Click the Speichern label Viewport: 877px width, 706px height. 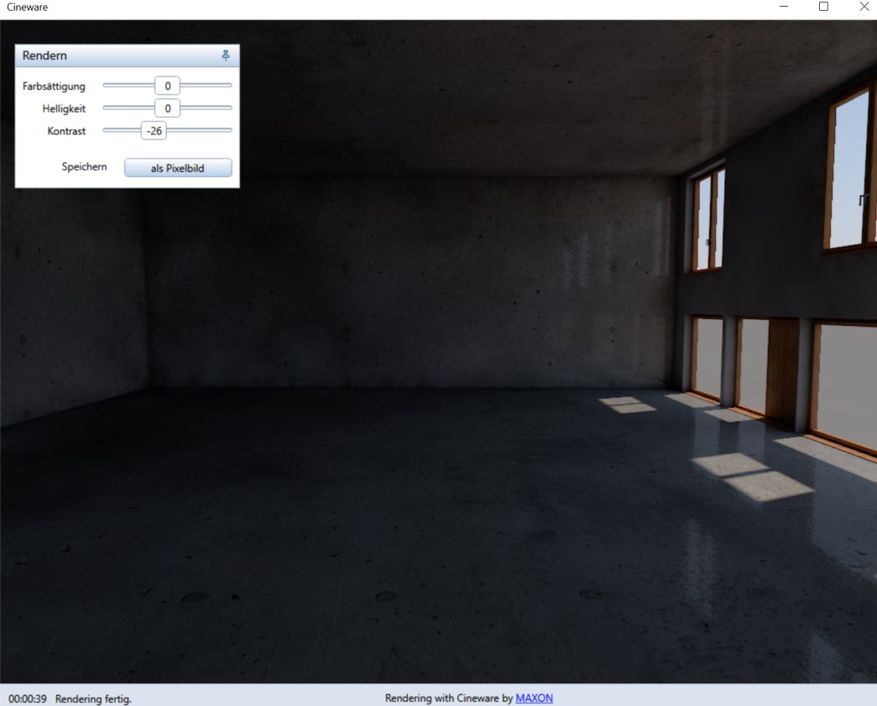(84, 167)
